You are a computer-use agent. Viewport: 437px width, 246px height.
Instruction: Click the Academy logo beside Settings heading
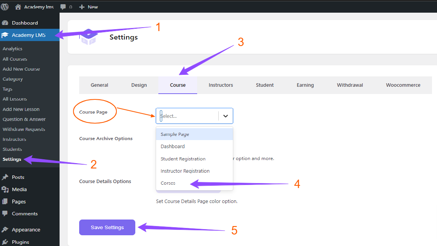point(89,37)
